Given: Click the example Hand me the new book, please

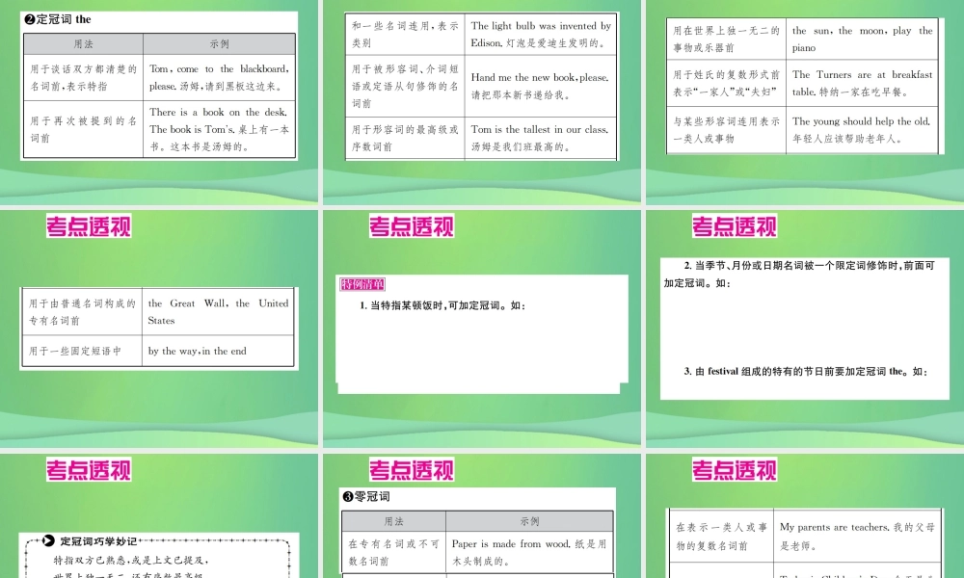Looking at the screenshot, I should pyautogui.click(x=541, y=86).
